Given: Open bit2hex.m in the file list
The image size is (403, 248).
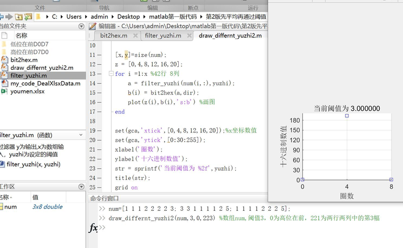Looking at the screenshot, I should tap(24, 60).
